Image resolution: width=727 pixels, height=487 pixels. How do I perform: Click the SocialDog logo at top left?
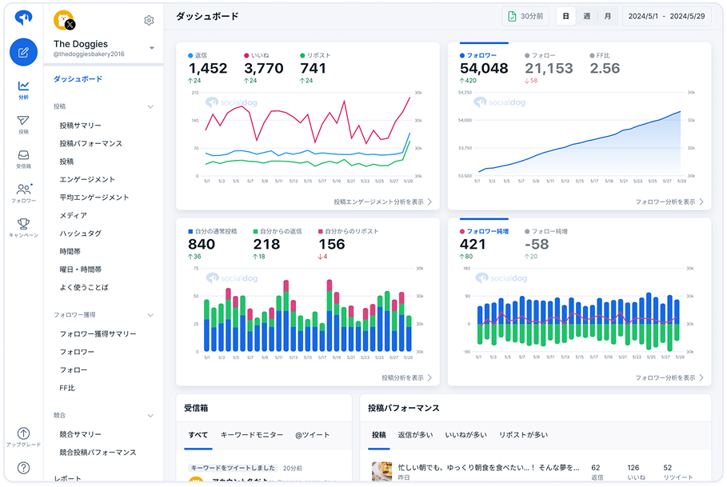24,18
